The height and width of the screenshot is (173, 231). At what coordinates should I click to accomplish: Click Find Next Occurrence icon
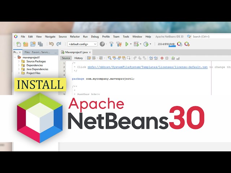click(x=119, y=58)
